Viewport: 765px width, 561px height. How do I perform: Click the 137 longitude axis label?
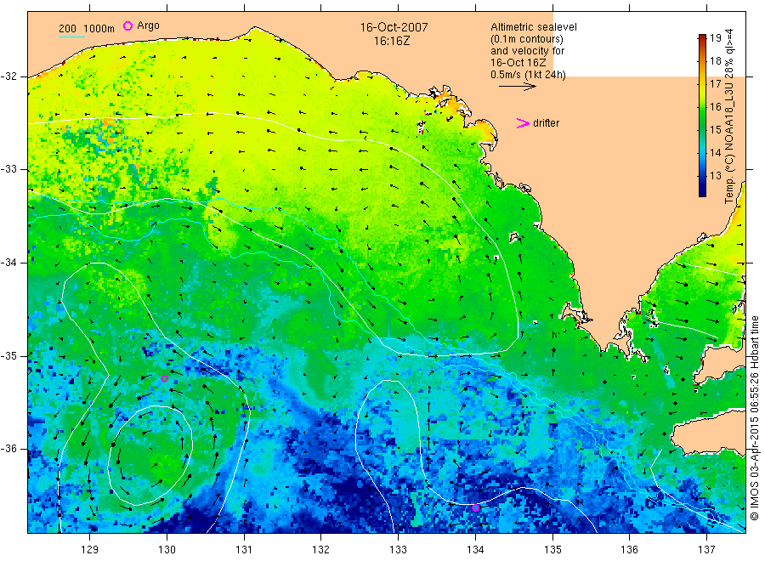coord(706,550)
